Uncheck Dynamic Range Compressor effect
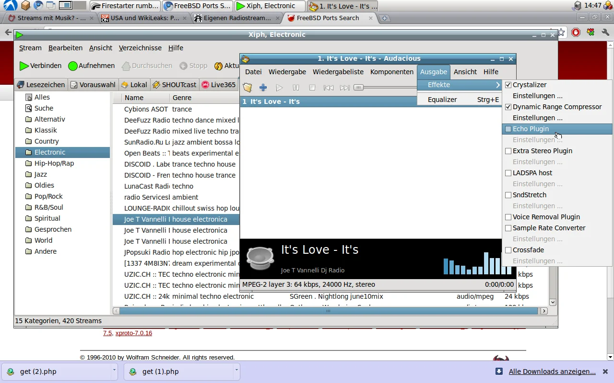This screenshot has height=383, width=614. pos(508,107)
